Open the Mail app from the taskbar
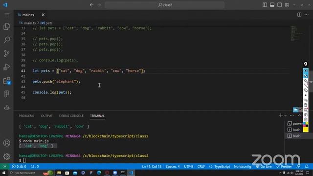This screenshot has height=176, width=313. click(x=75, y=173)
